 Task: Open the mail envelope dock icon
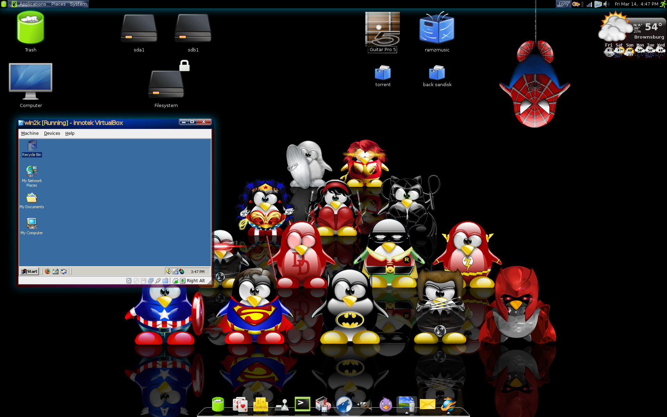click(x=427, y=404)
